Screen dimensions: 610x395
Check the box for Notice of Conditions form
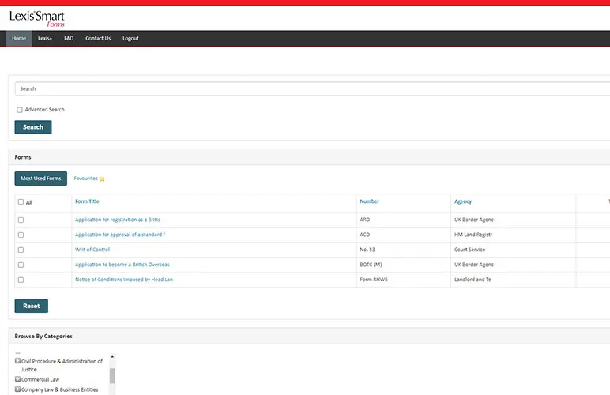pos(21,280)
